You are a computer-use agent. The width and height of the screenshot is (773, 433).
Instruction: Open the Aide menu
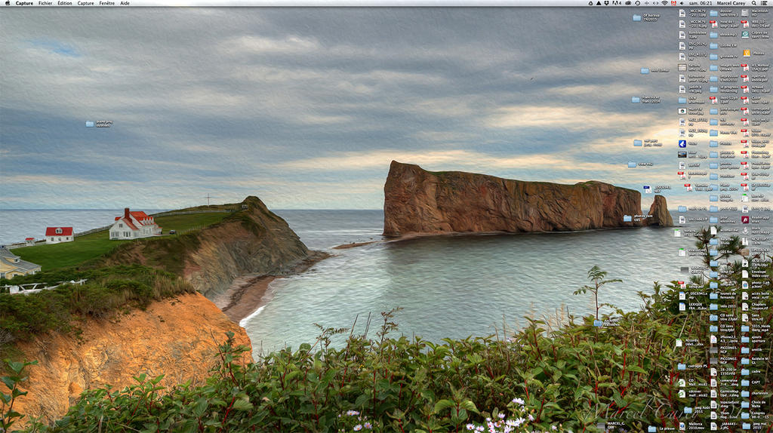point(125,4)
